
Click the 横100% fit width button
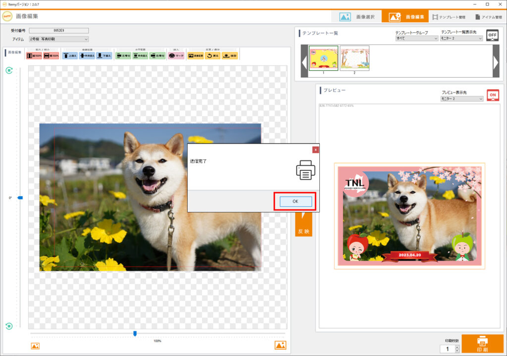pyautogui.click(x=51, y=56)
